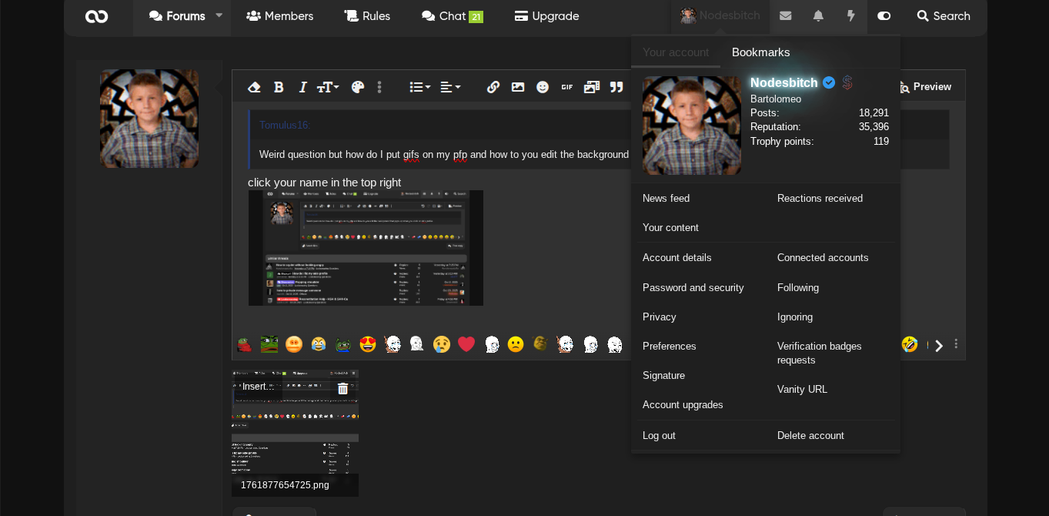
Task: Click the Preview button
Action: tap(924, 87)
